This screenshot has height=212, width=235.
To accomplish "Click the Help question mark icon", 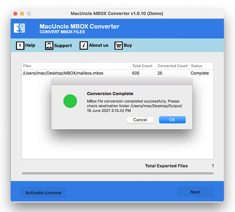I will pyautogui.click(x=20, y=45).
